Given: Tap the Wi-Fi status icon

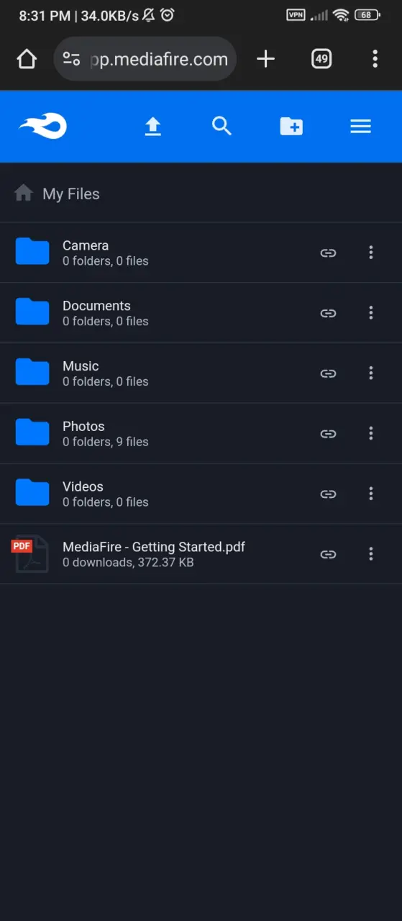Looking at the screenshot, I should point(341,14).
